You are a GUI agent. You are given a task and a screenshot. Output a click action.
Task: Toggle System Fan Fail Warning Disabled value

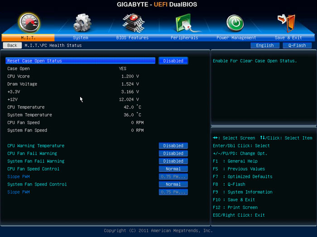pyautogui.click(x=173, y=161)
